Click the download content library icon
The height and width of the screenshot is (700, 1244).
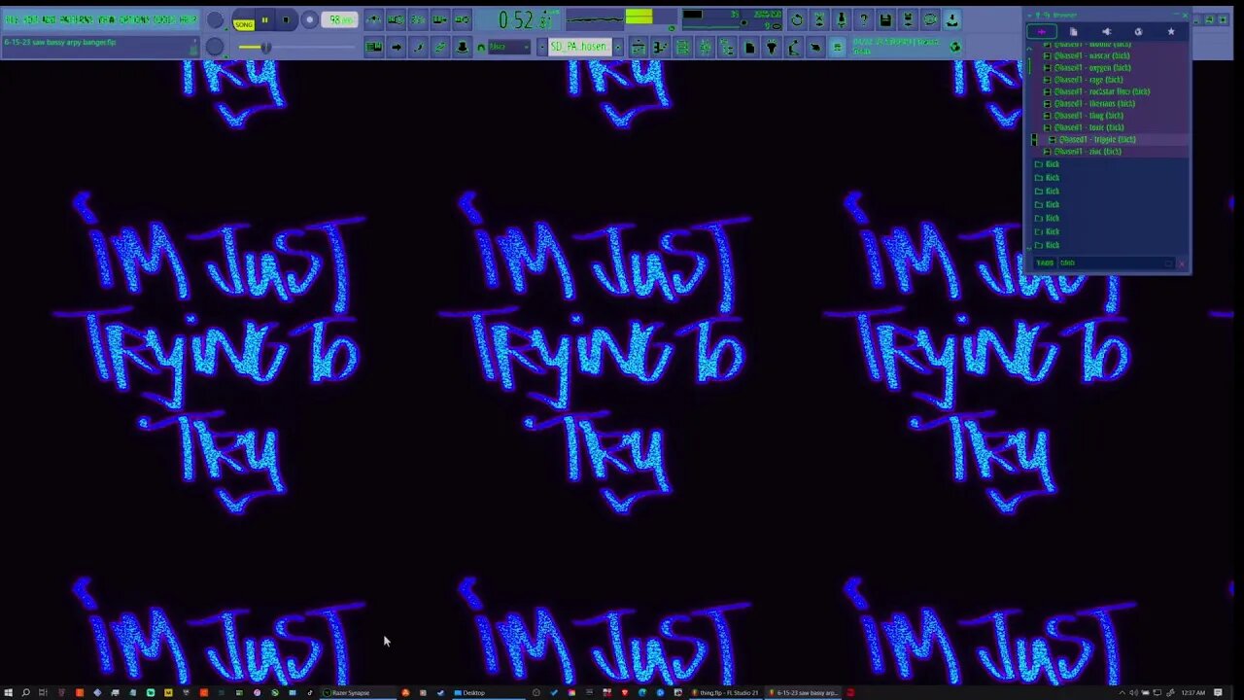click(952, 19)
